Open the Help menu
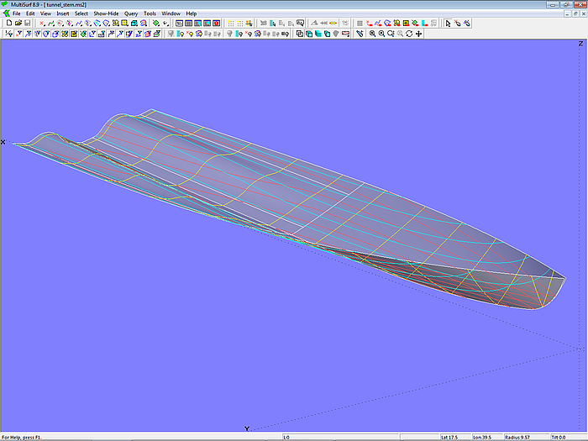The height and width of the screenshot is (441, 588). (192, 13)
